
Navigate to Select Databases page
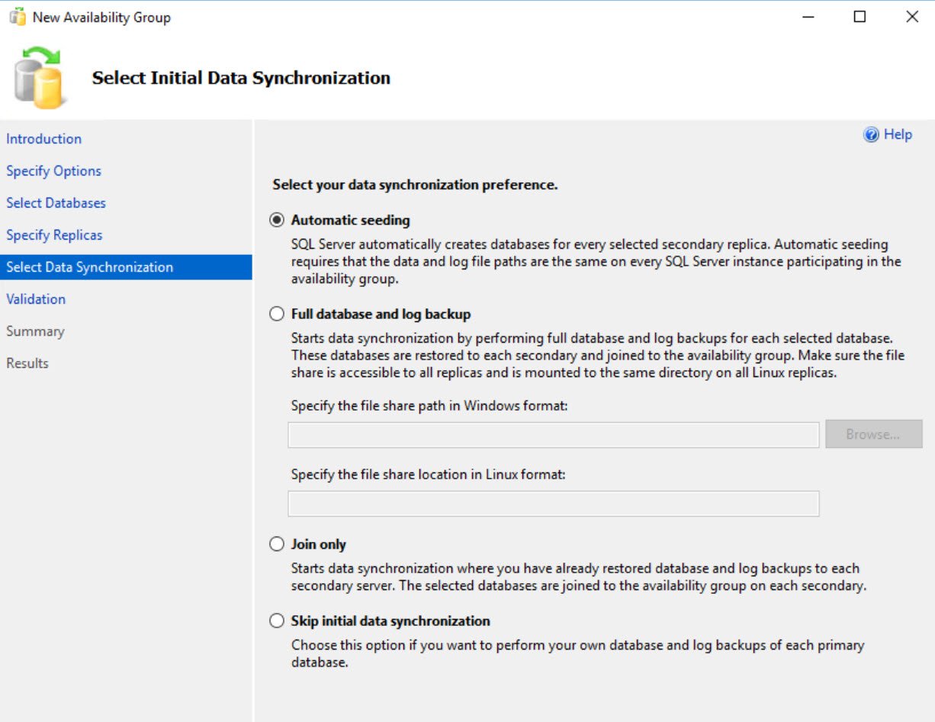tap(56, 203)
